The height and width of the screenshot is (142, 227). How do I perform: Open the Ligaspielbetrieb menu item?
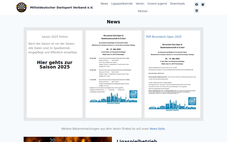pyautogui.click(x=122, y=4)
